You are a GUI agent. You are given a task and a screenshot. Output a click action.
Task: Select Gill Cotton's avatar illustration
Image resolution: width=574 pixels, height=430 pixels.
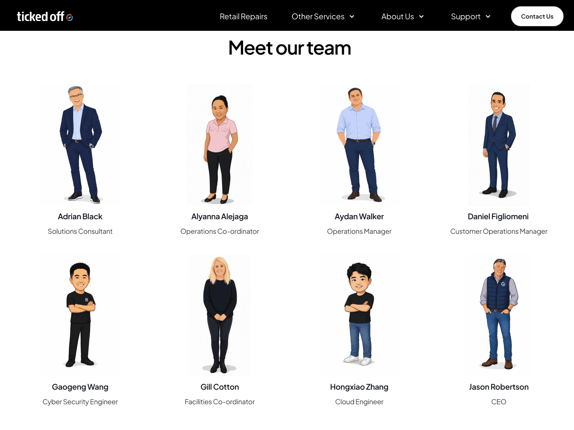[x=220, y=315]
